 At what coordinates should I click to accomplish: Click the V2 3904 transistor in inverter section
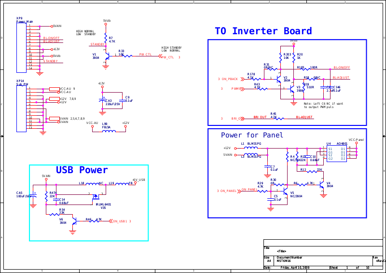click(279, 80)
